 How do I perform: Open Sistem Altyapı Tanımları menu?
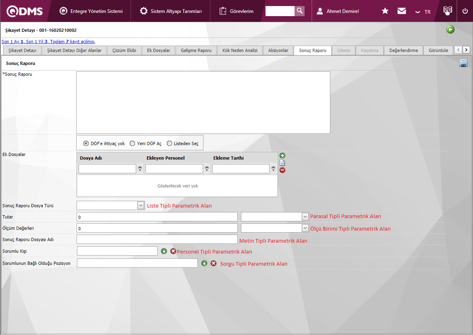[171, 11]
